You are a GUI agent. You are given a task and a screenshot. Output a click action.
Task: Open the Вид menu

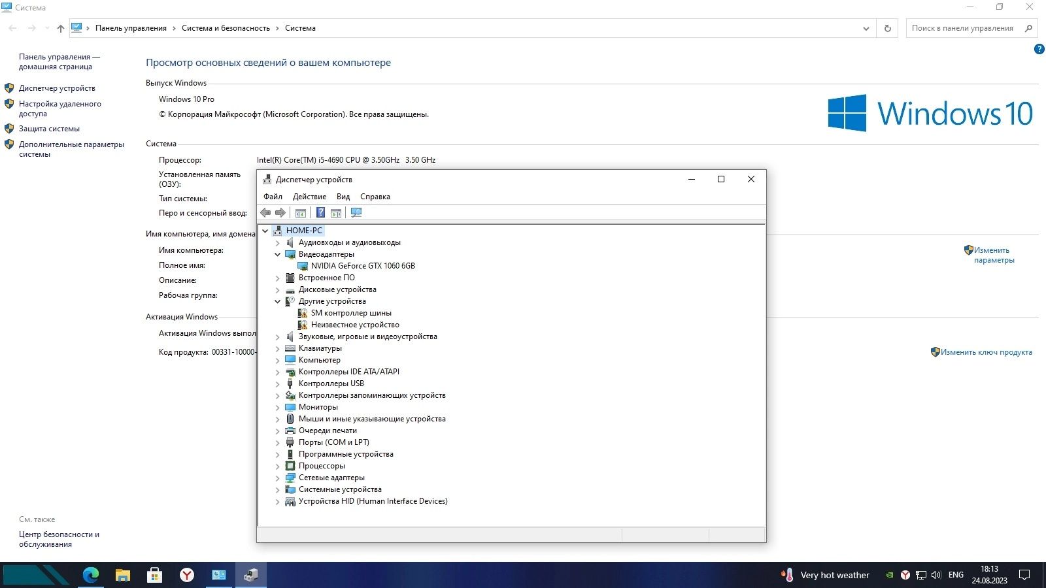coord(343,197)
